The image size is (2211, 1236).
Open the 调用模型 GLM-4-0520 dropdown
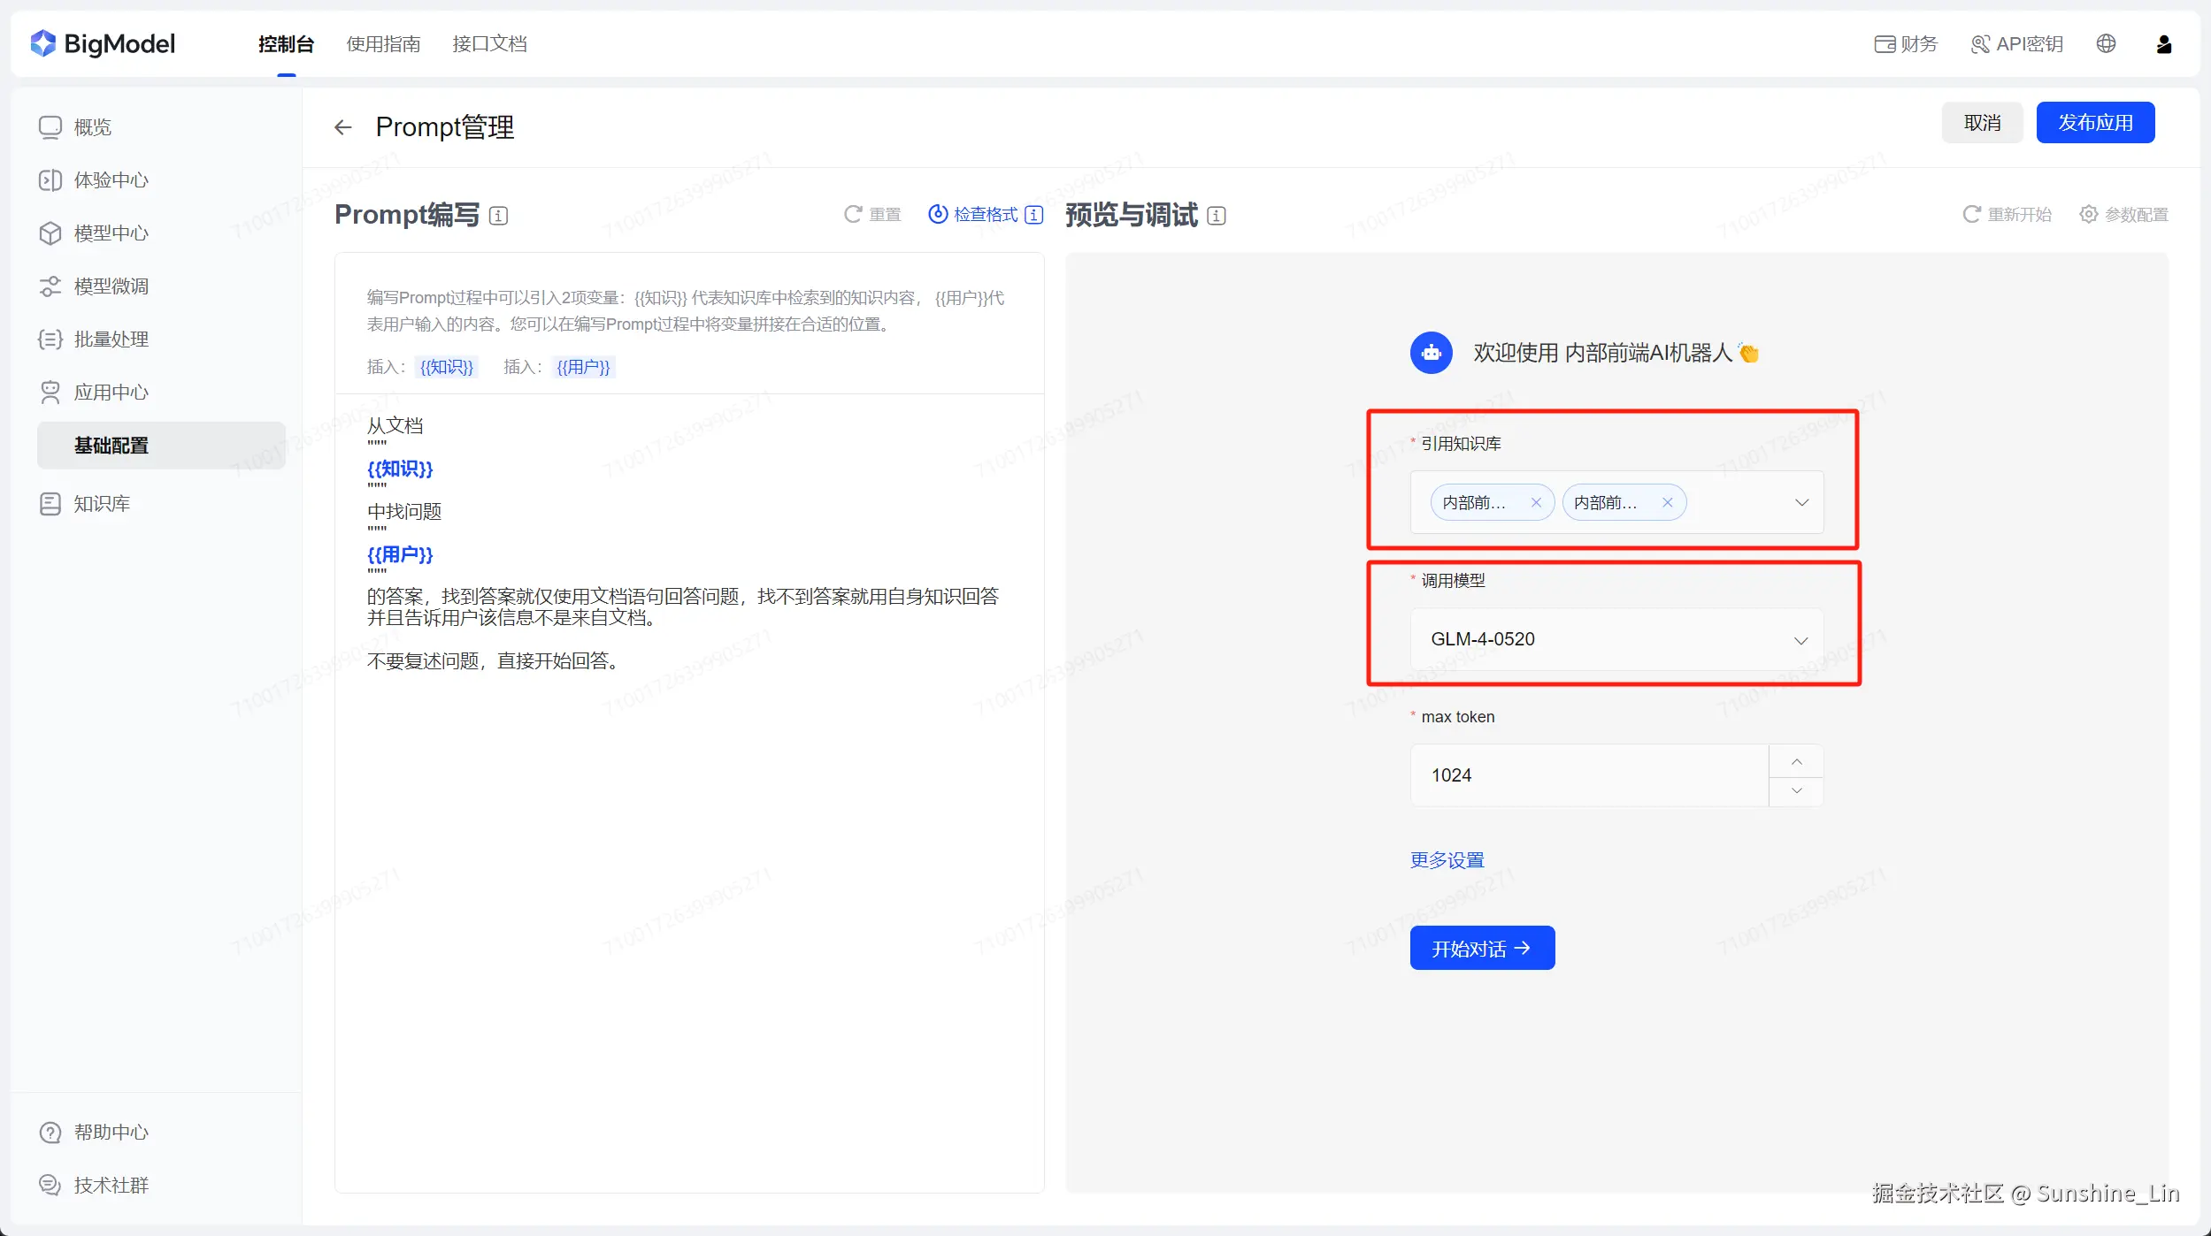point(1800,640)
